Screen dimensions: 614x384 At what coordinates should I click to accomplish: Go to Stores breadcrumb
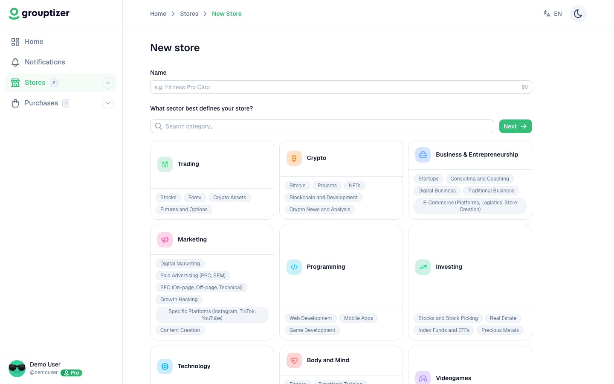tap(189, 14)
